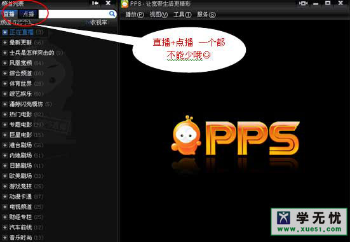Expand the 动漫卡通 category
The image size is (350, 242).
pyautogui.click(x=4, y=196)
